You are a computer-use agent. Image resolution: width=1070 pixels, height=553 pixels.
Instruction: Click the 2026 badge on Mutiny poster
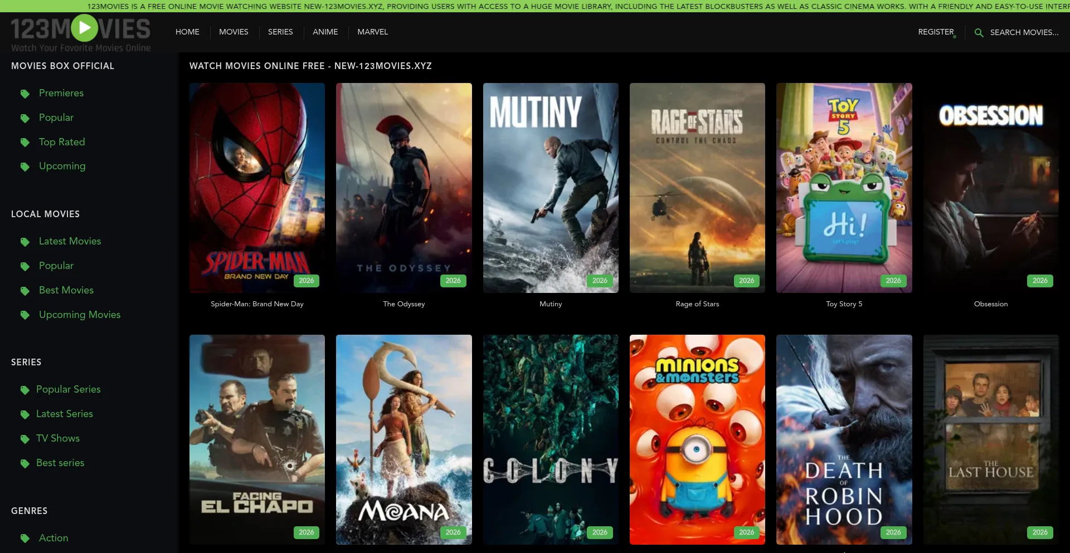click(600, 281)
